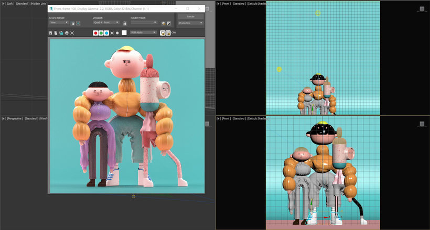The width and height of the screenshot is (430, 230).
Task: Toggle the UI overlay display icon
Action: (x=163, y=32)
